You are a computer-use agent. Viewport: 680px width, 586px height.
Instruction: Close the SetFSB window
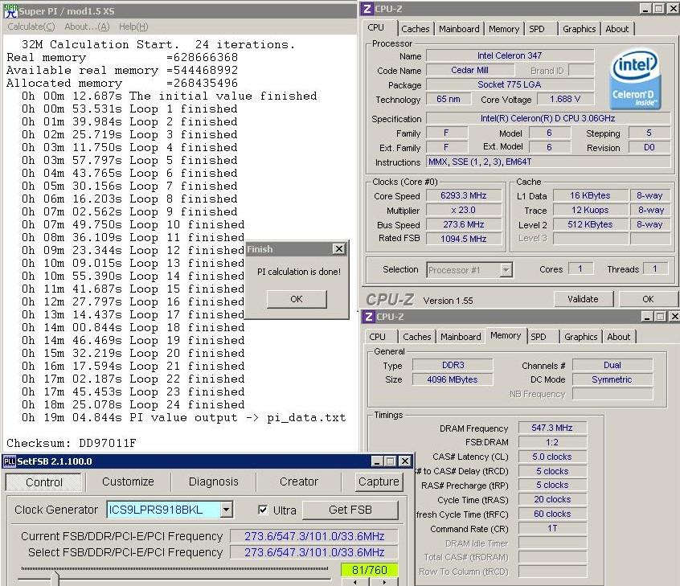coord(404,461)
